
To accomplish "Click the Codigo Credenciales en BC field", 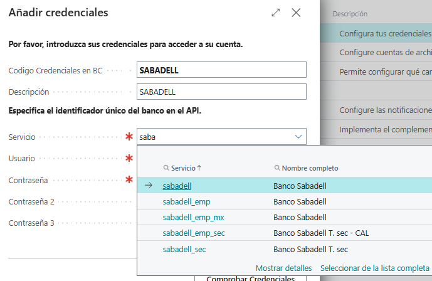I will tap(221, 70).
